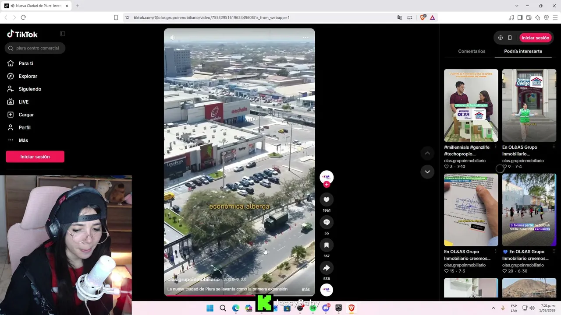Go to the previous video with up chevron
The width and height of the screenshot is (561, 315).
(427, 153)
